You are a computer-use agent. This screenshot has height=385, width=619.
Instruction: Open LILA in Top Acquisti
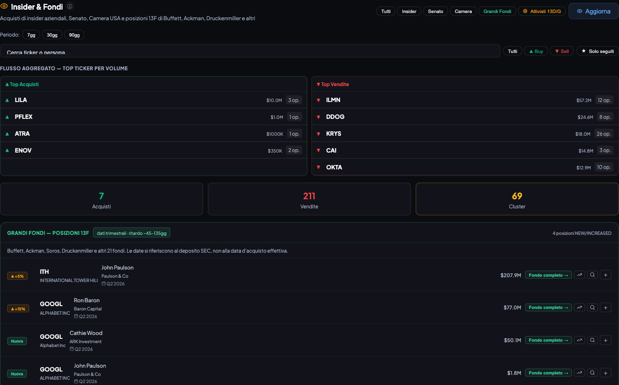tap(153, 100)
